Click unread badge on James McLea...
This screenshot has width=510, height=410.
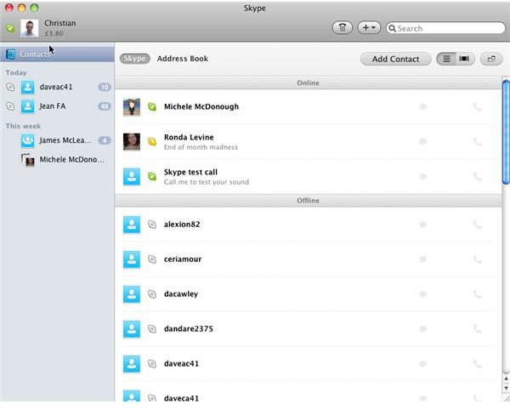point(105,140)
